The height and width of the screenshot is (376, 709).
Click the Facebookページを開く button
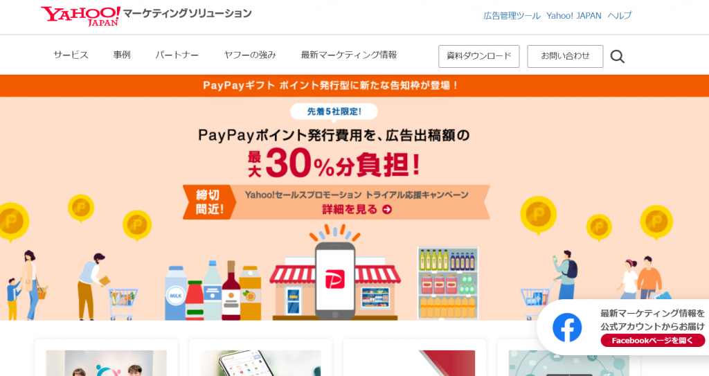(652, 340)
